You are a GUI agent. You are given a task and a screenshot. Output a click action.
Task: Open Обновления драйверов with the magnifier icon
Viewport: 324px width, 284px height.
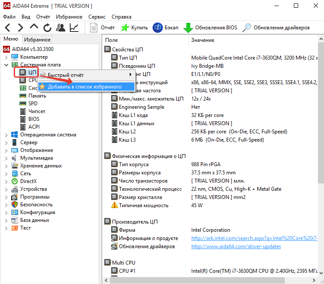click(x=276, y=28)
